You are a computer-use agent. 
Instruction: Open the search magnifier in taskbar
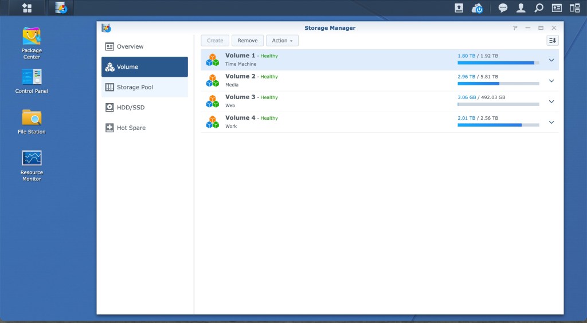[x=538, y=8]
